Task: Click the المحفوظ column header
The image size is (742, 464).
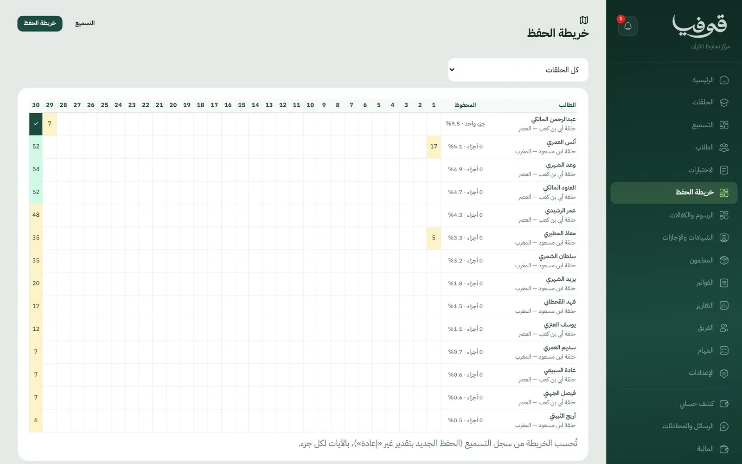Action: point(465,105)
